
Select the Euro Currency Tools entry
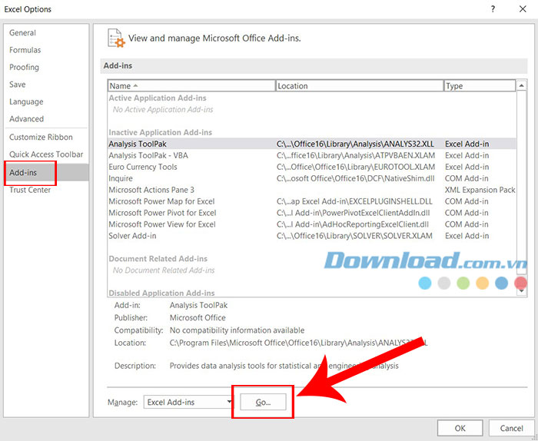tap(143, 167)
